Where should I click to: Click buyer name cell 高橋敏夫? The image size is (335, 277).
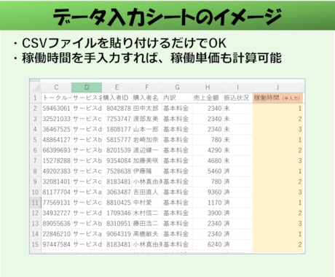[147, 234]
